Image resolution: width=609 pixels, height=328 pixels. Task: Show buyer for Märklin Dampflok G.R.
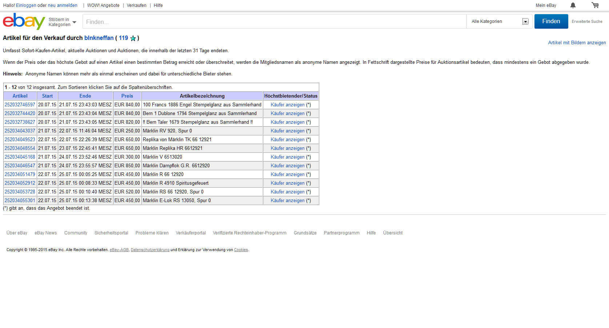click(x=288, y=165)
